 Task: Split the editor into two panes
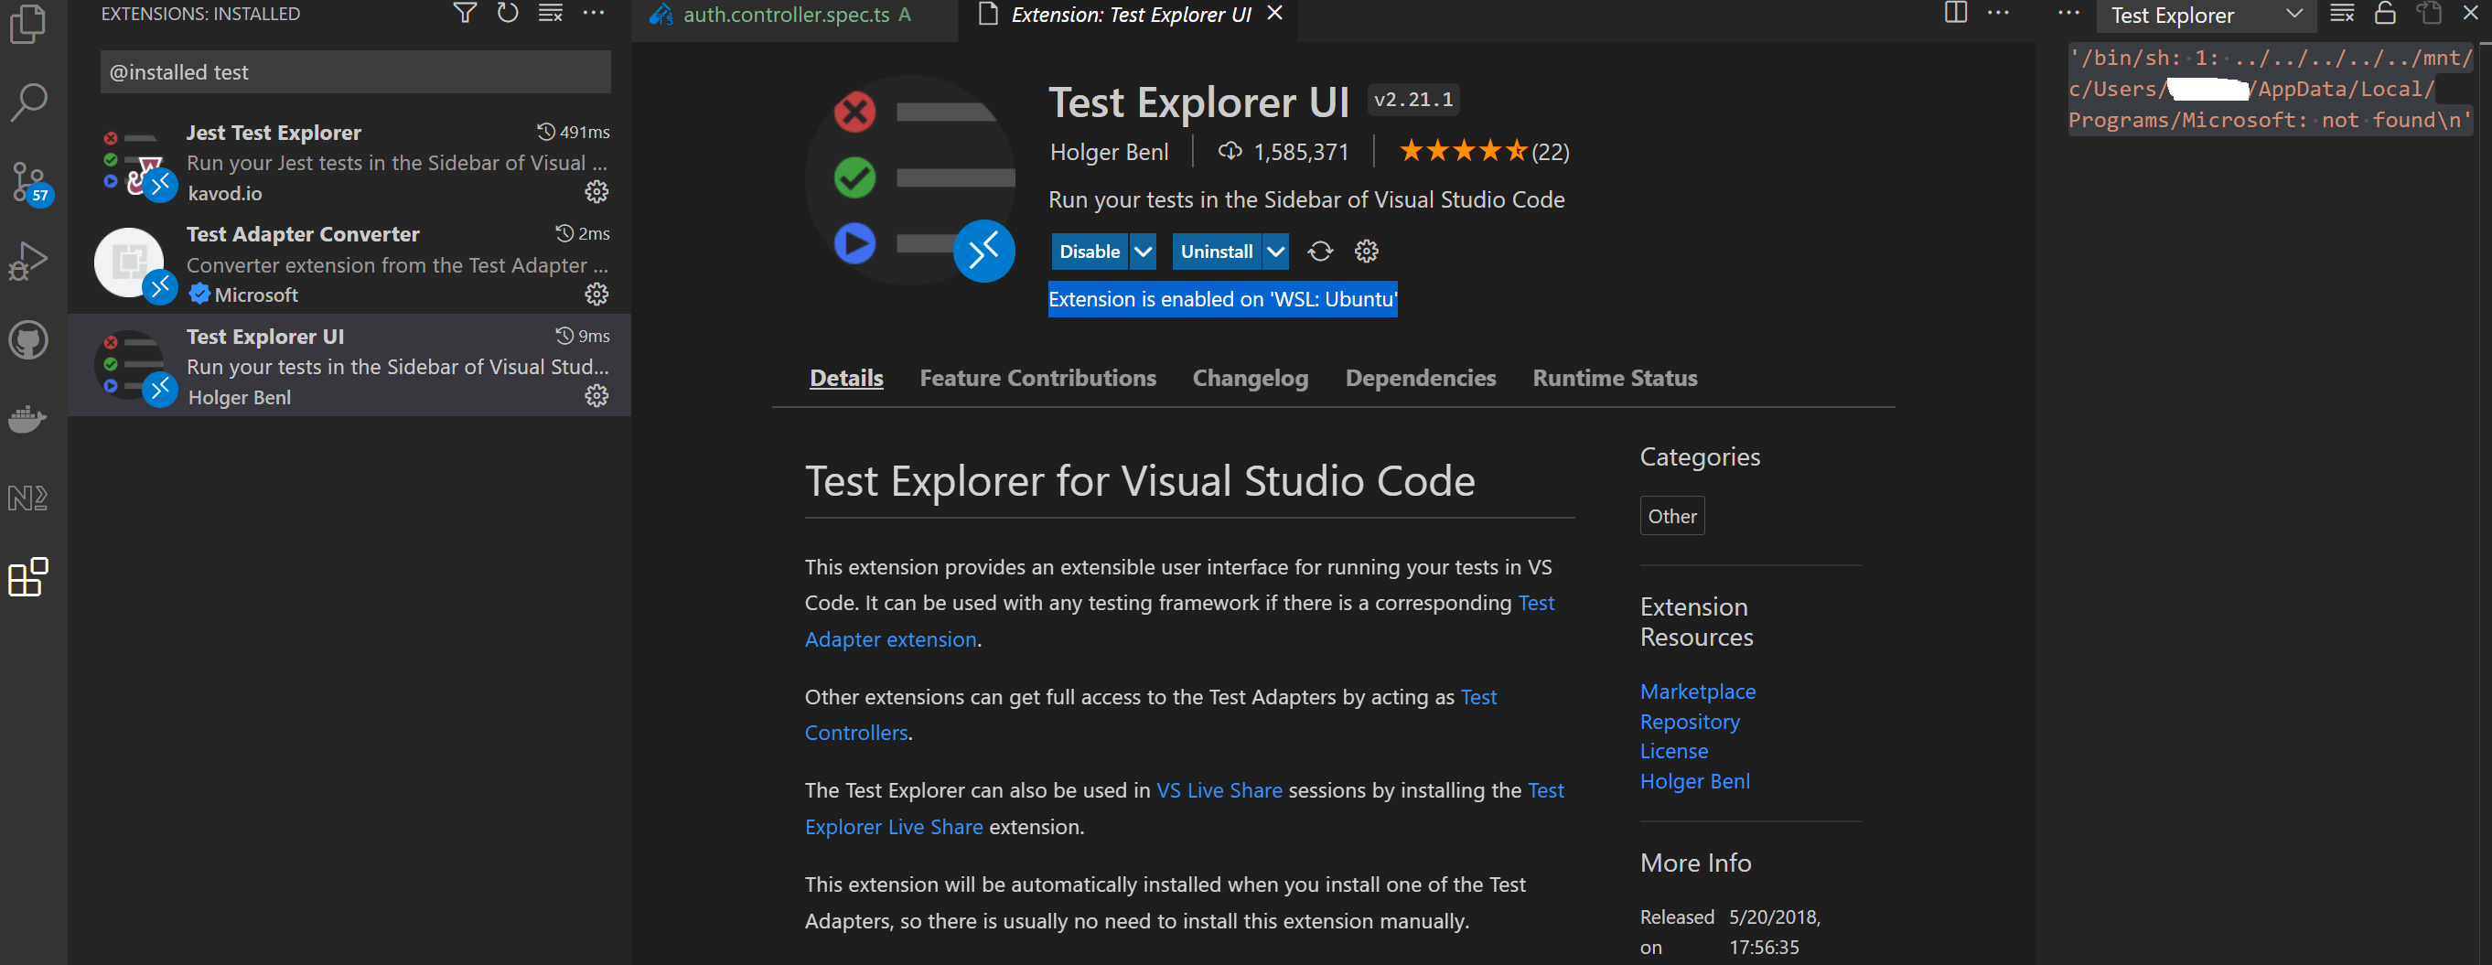[x=1955, y=13]
